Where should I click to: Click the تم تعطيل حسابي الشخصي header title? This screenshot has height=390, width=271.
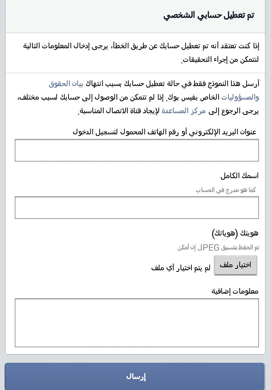click(x=209, y=15)
